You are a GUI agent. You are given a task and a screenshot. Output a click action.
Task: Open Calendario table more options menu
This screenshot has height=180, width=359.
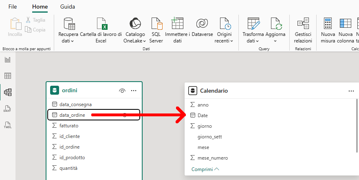[x=351, y=91]
